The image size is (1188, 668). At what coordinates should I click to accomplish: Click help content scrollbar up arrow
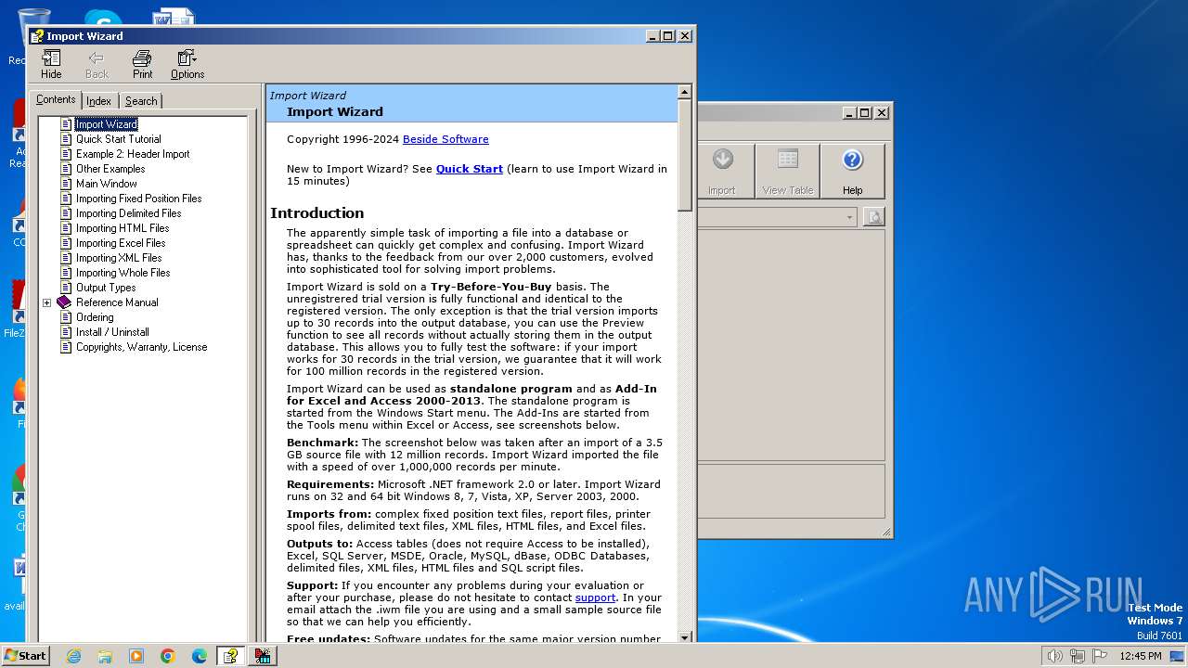click(685, 92)
